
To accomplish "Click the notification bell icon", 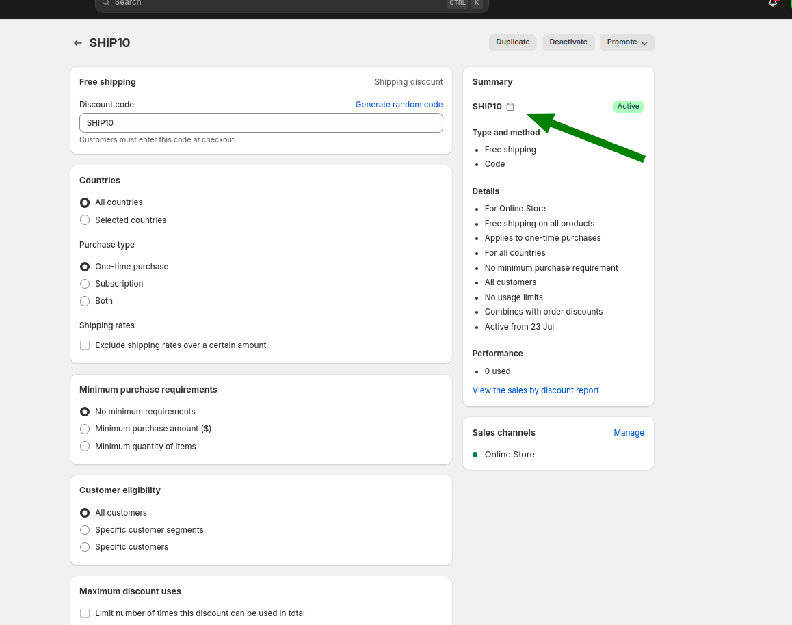I will [x=773, y=3].
